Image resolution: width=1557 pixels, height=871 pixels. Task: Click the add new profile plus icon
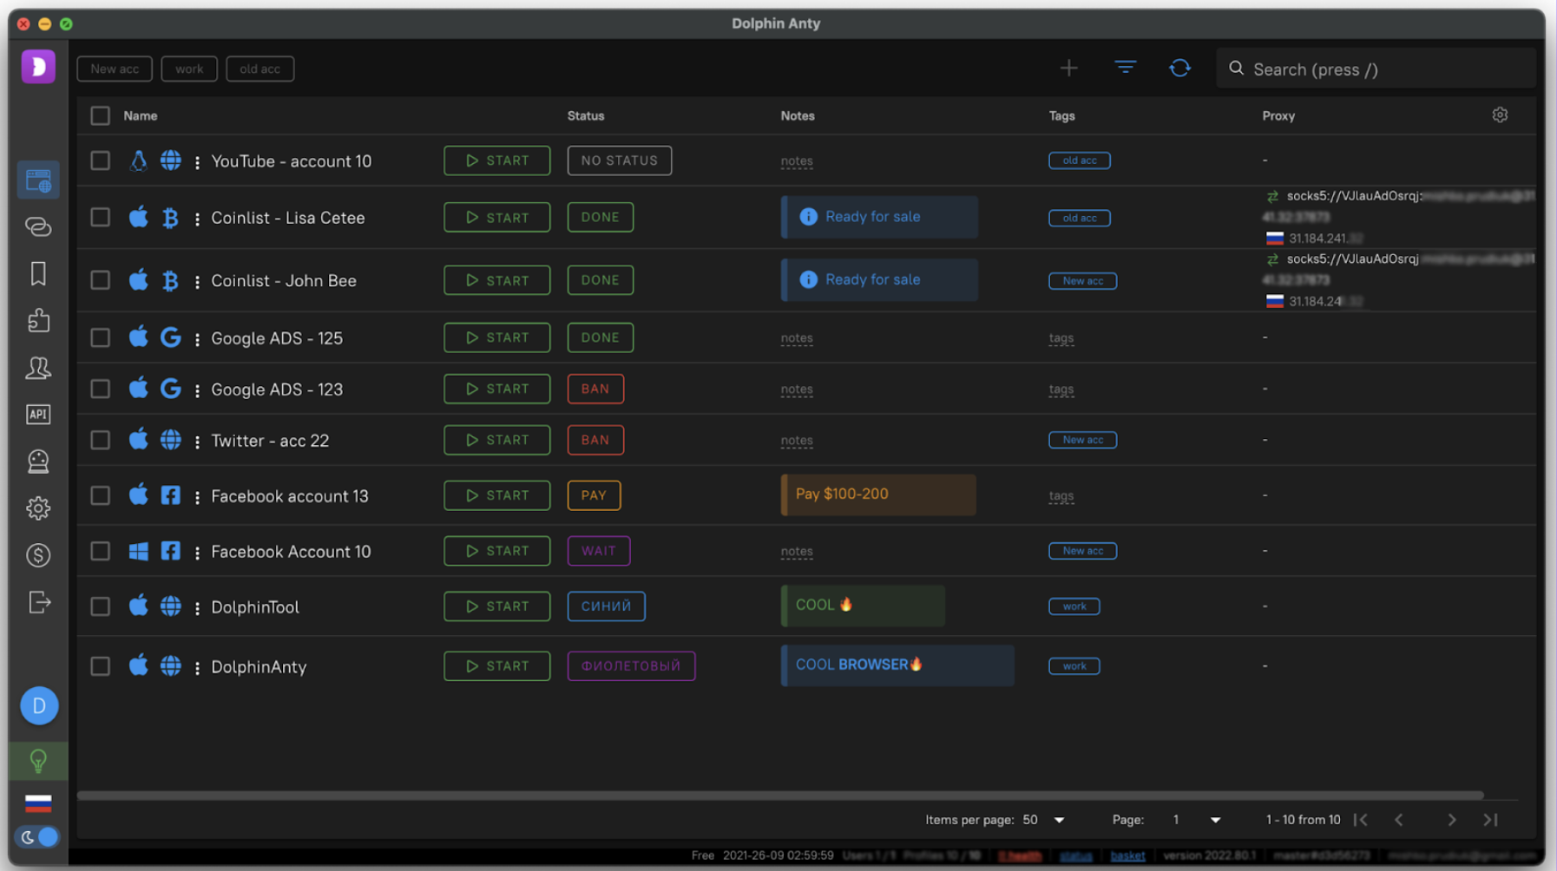coord(1068,69)
